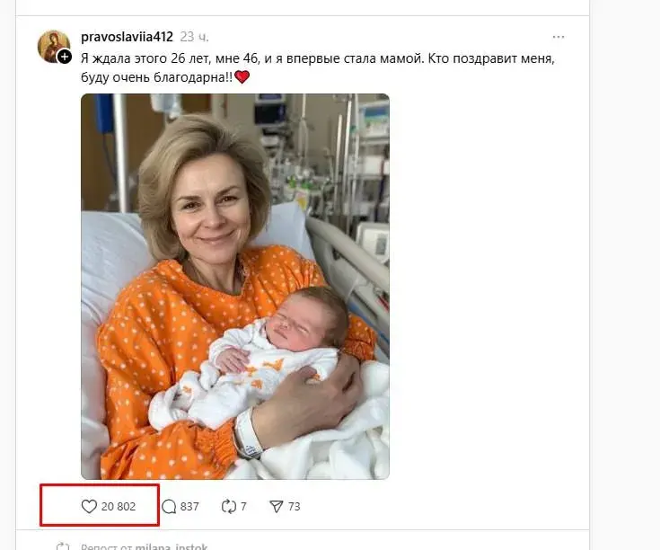Repost using the circular arrows icon
The height and width of the screenshot is (550, 660).
[x=228, y=507]
